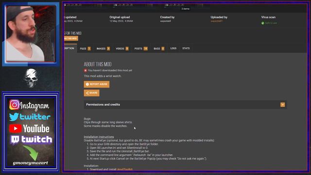Open the AnvilToolkit link

coord(125,169)
